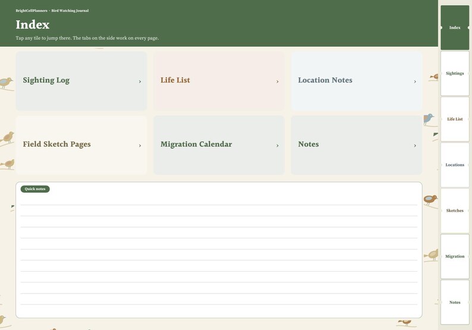Screen dimensions: 472x330
Task: Open the Life List tile
Action: coord(219,81)
